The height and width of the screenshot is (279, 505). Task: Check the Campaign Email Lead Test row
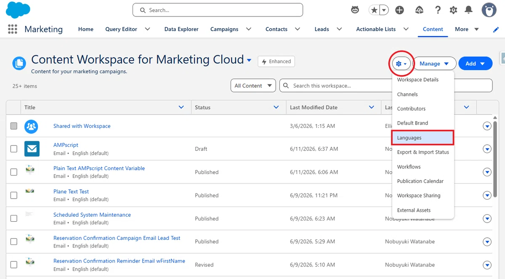click(x=14, y=242)
